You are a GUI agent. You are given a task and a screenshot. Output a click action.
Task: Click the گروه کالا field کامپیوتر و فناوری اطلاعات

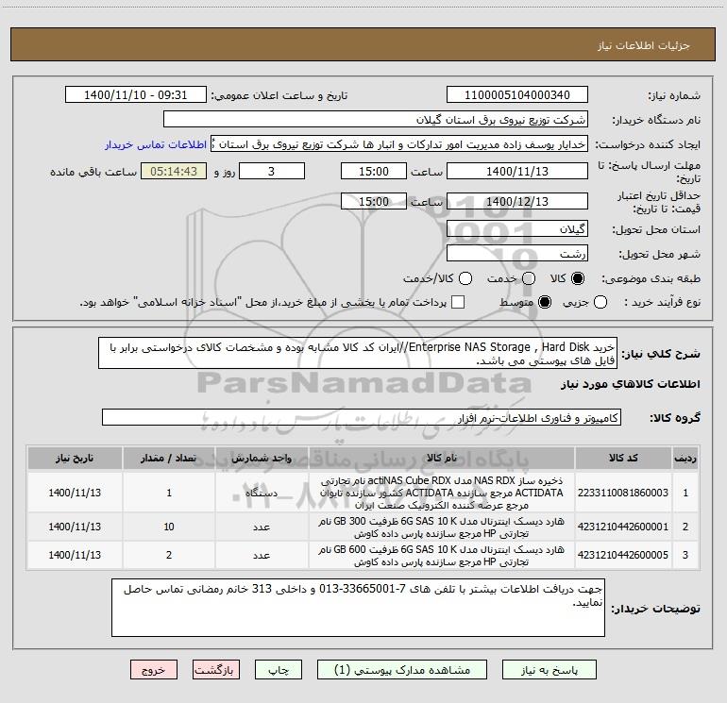[362, 417]
